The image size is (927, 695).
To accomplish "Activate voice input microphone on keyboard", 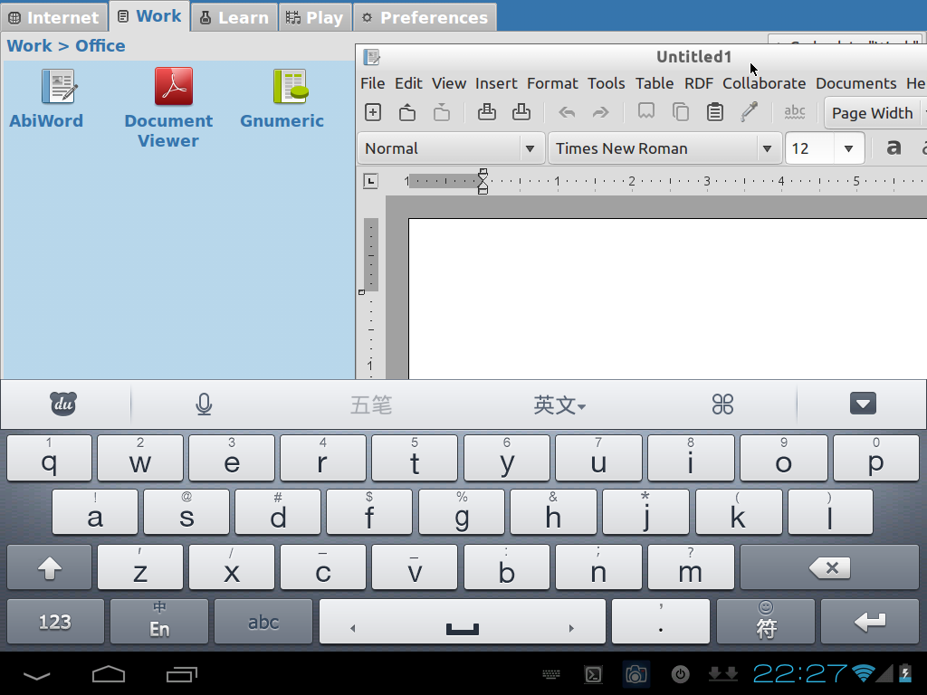I will click(204, 405).
